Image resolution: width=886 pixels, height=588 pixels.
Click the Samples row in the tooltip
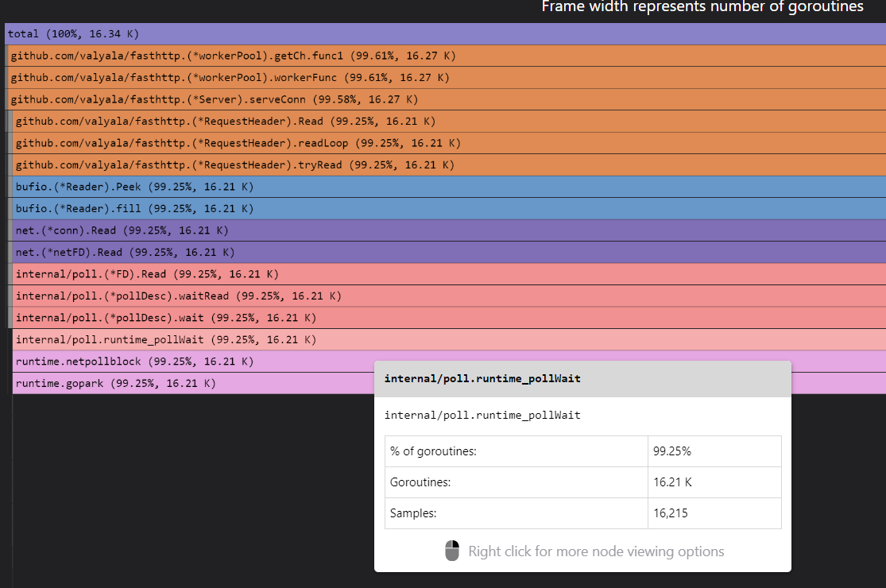coord(517,513)
